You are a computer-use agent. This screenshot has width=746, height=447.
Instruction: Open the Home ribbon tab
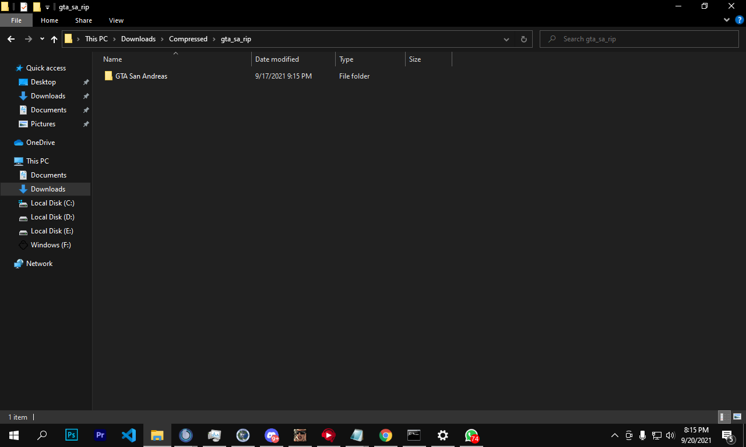coord(50,20)
